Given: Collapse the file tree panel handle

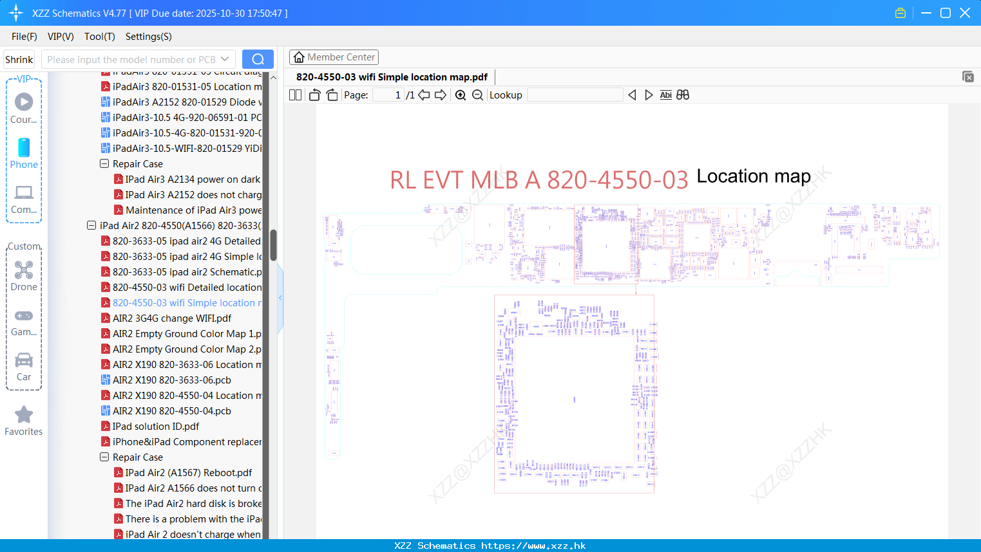Looking at the screenshot, I should click(x=280, y=298).
